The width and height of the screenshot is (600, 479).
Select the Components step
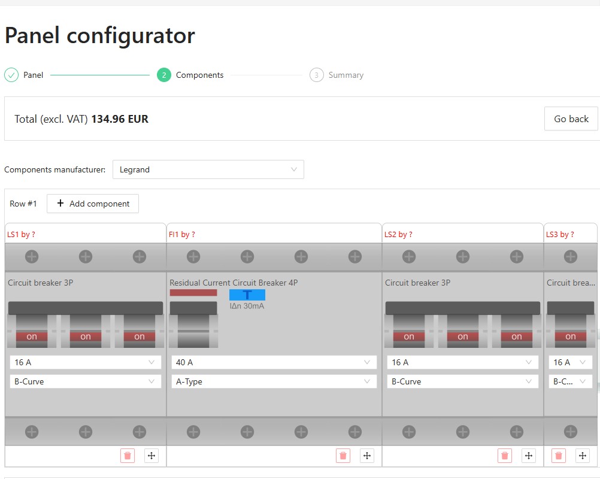(x=190, y=75)
